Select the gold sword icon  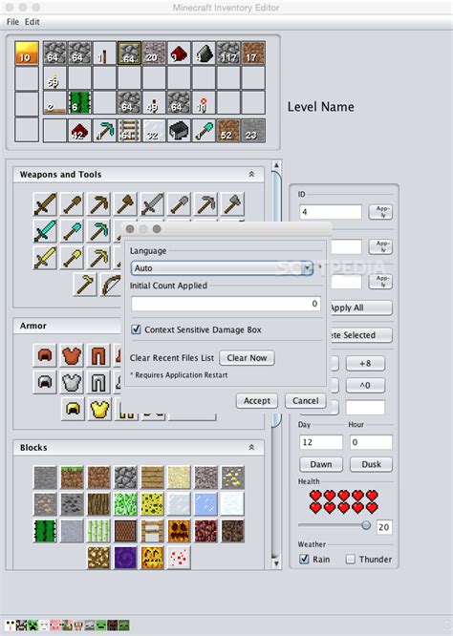tap(45, 258)
